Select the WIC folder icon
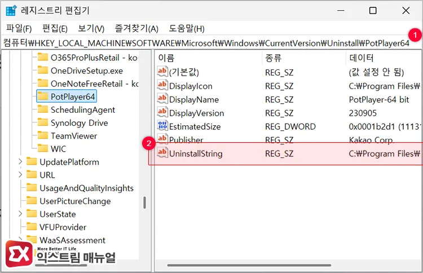Image resolution: width=423 pixels, height=273 pixels. point(43,148)
